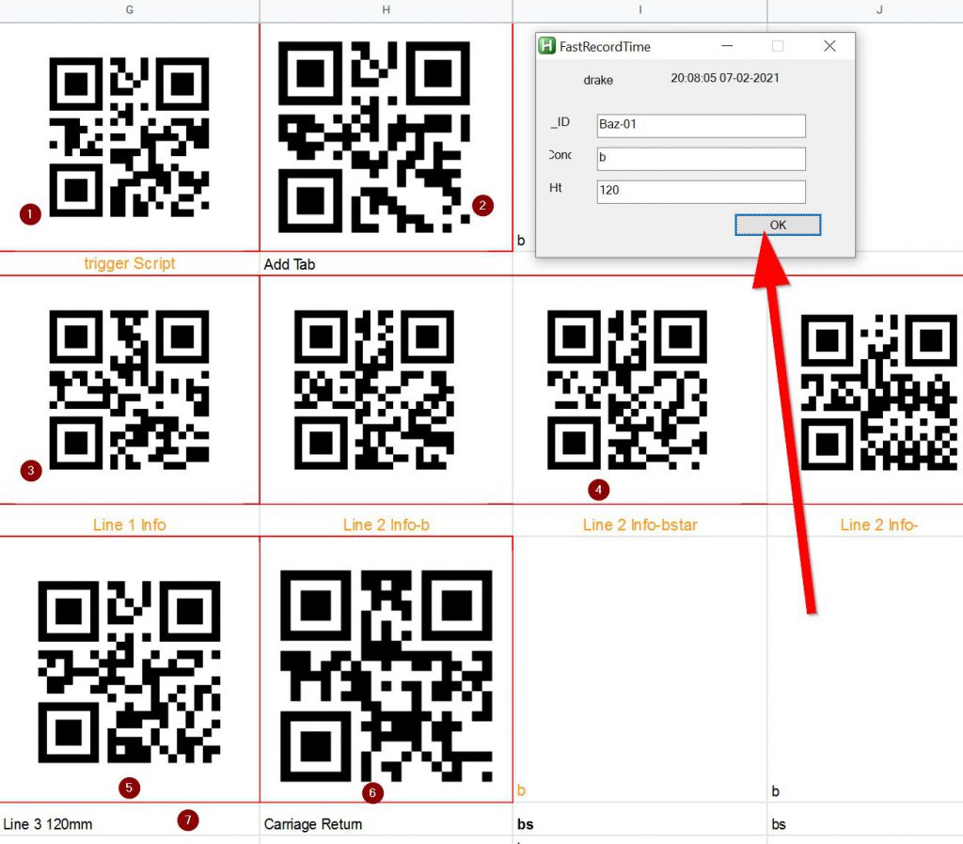Click the red numbered marker 1
The height and width of the screenshot is (844, 963).
pos(31,215)
